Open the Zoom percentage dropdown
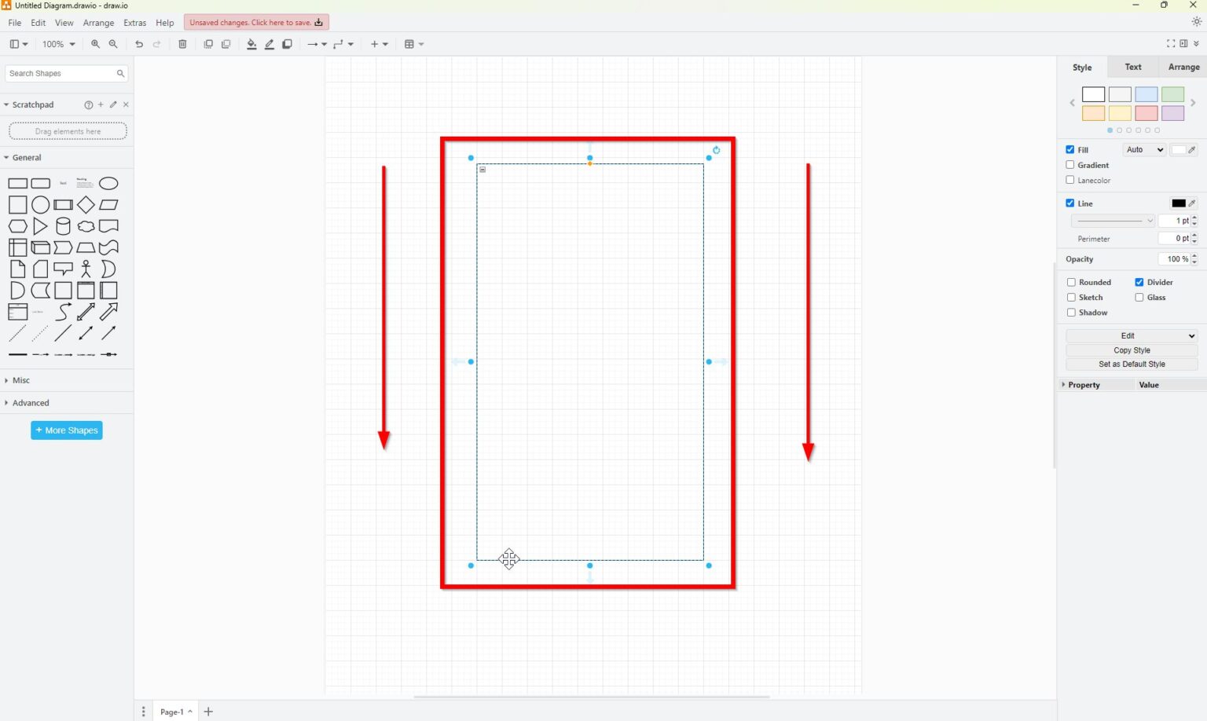This screenshot has height=721, width=1207. click(58, 44)
